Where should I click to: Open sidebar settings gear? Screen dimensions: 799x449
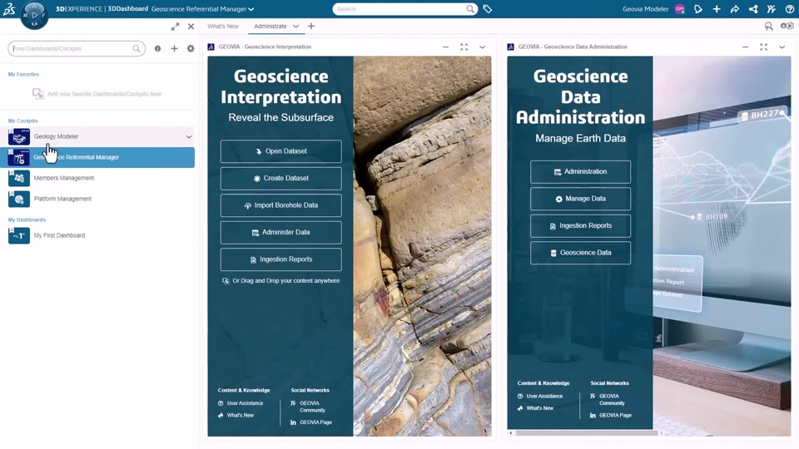(191, 48)
